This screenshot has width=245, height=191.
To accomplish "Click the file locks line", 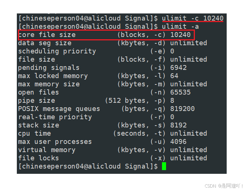I will coord(113,158).
